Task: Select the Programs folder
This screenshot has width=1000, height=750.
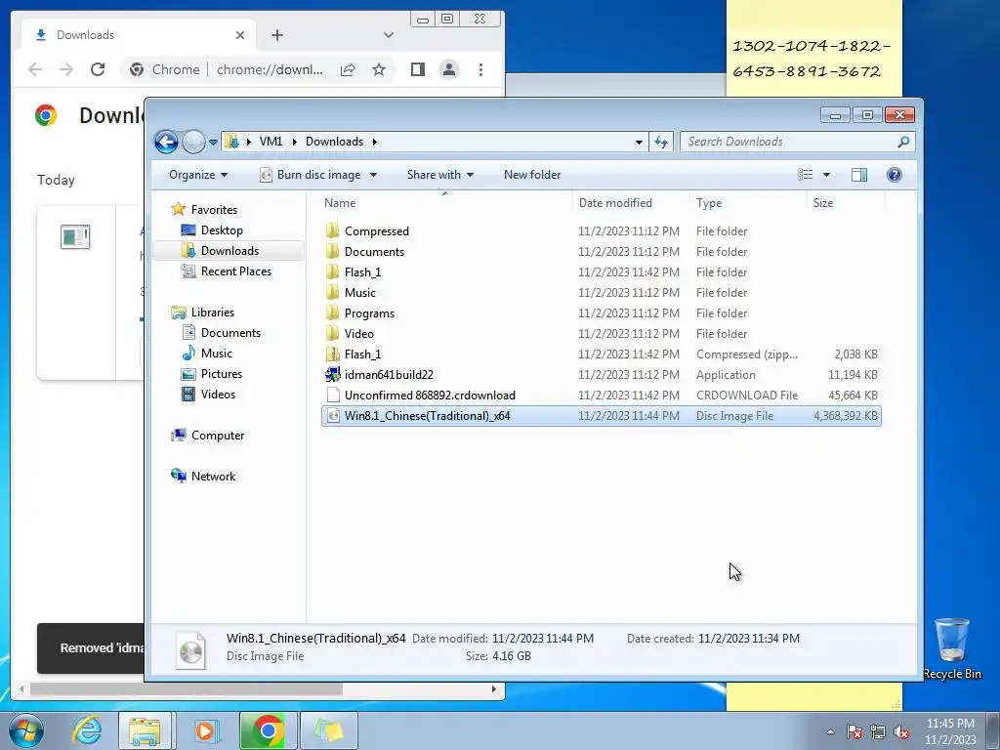Action: coord(602,313)
